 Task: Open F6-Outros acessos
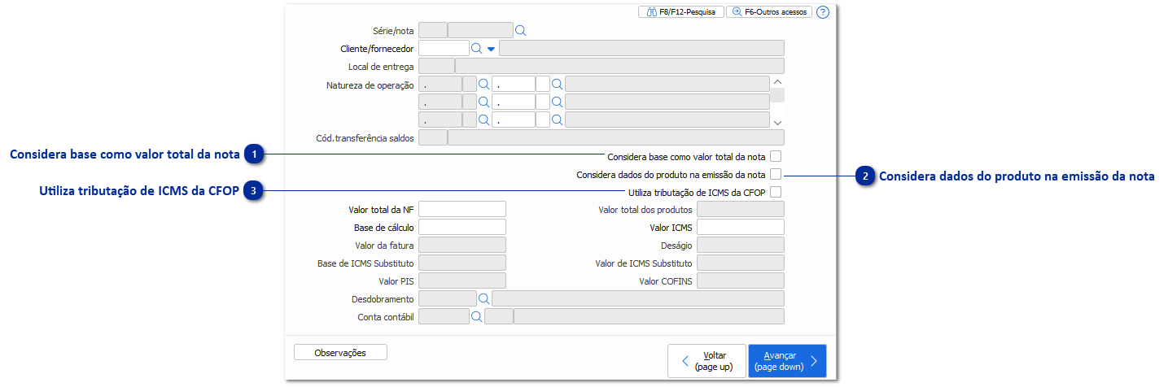tap(769, 13)
